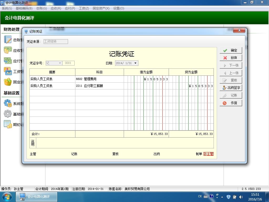
Task: Click the 财务处理 sidebar heading
Action: coord(12,29)
